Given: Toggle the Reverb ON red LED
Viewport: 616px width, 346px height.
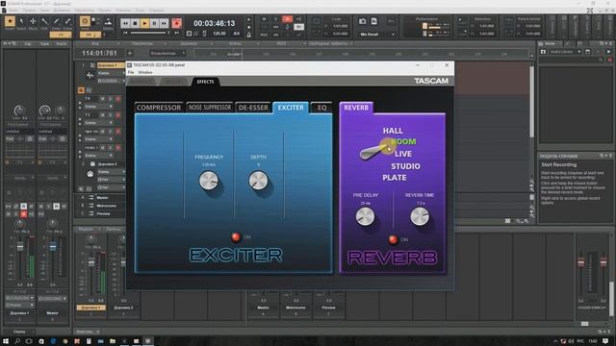Looking at the screenshot, I should tap(393, 239).
